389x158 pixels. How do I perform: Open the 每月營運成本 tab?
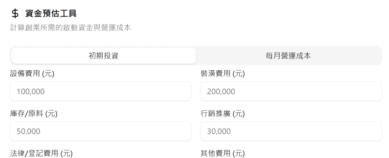click(288, 56)
